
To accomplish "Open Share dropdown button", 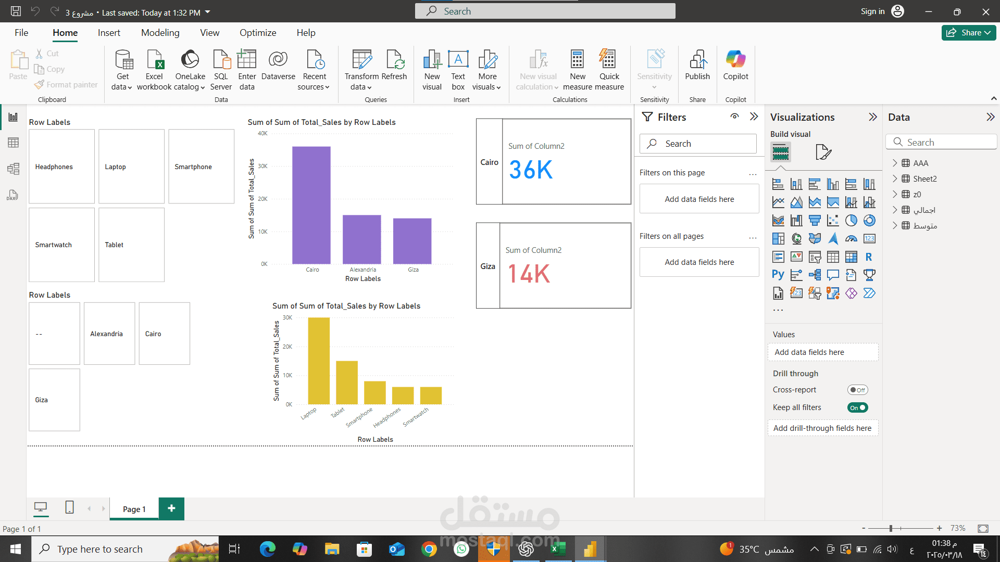I will click(x=968, y=32).
